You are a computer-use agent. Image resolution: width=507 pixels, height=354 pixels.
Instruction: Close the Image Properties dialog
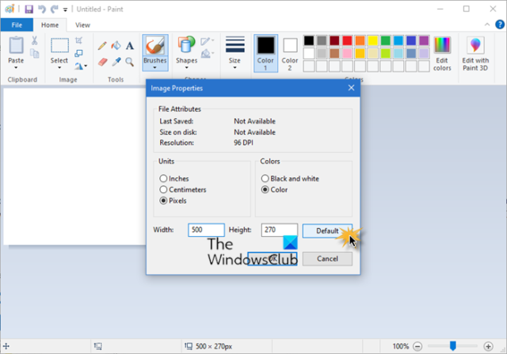click(x=351, y=88)
